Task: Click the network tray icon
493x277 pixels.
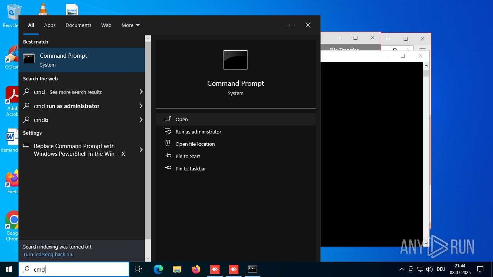Action: pos(420,269)
